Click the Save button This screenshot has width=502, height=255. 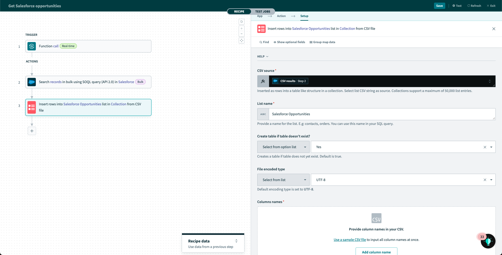(439, 6)
